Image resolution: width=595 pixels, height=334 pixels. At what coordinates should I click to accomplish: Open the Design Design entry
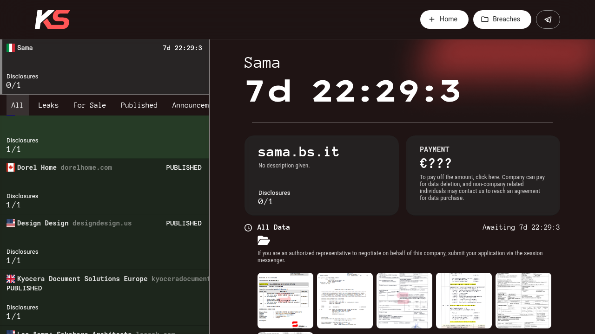click(x=105, y=242)
